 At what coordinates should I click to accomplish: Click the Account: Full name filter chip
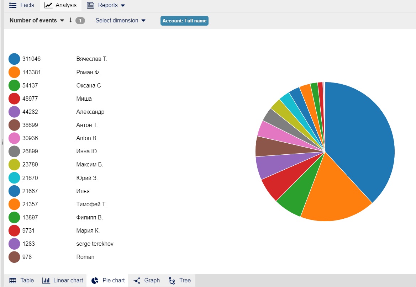(x=184, y=21)
